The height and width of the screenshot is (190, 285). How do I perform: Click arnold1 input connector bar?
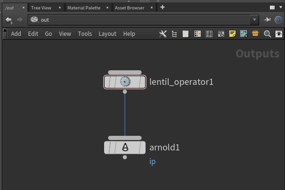tap(125, 138)
